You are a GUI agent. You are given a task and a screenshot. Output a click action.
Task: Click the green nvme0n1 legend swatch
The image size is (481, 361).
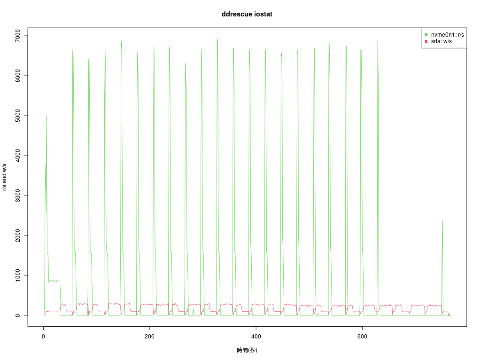coord(426,35)
